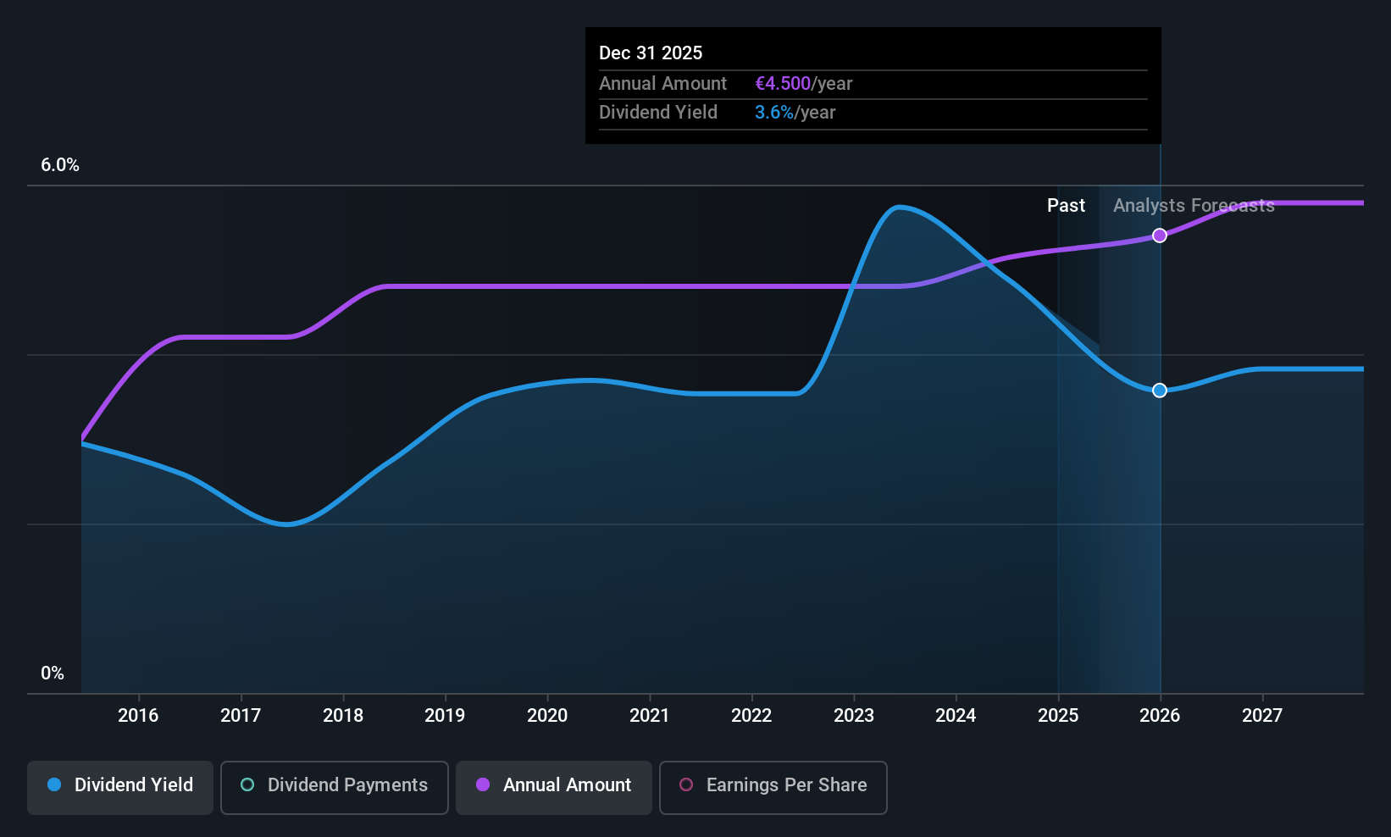The height and width of the screenshot is (837, 1391).
Task: Click the purple dot in Annual Amount legend
Action: tap(483, 784)
